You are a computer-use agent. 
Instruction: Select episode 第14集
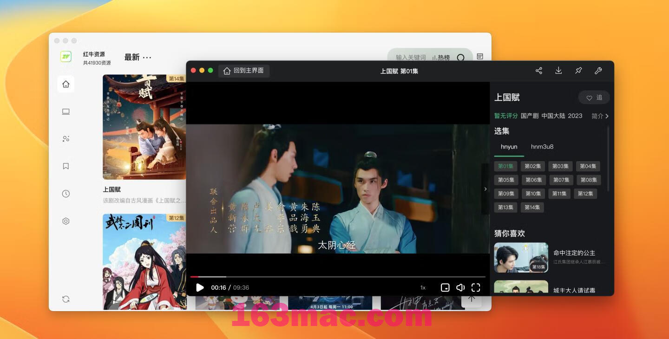click(532, 208)
